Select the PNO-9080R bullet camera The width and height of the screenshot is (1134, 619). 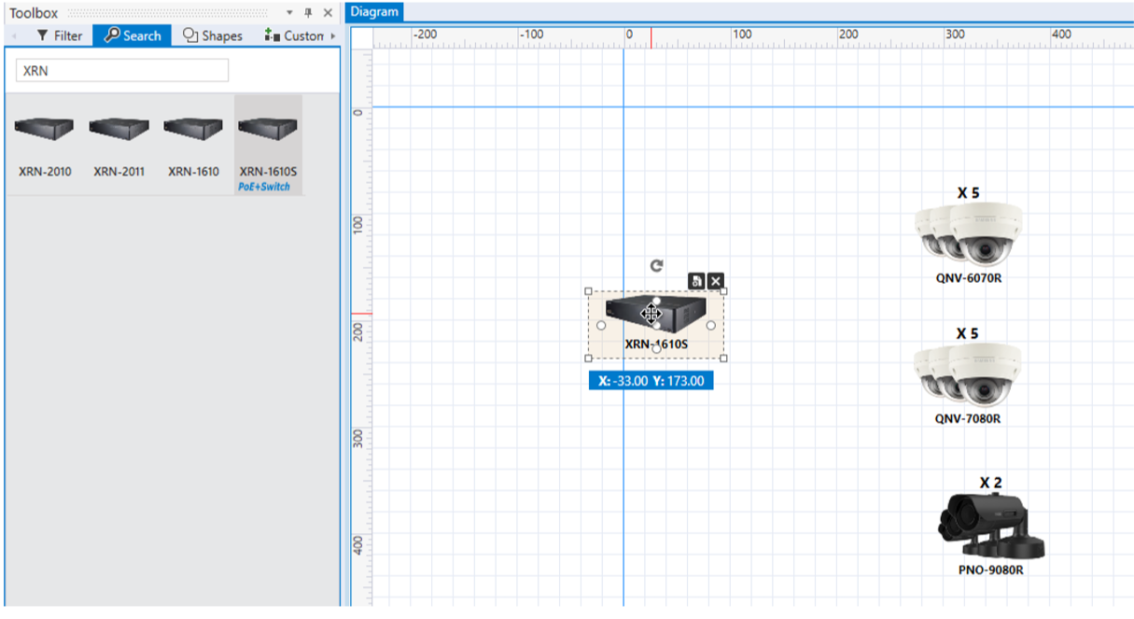[x=990, y=526]
